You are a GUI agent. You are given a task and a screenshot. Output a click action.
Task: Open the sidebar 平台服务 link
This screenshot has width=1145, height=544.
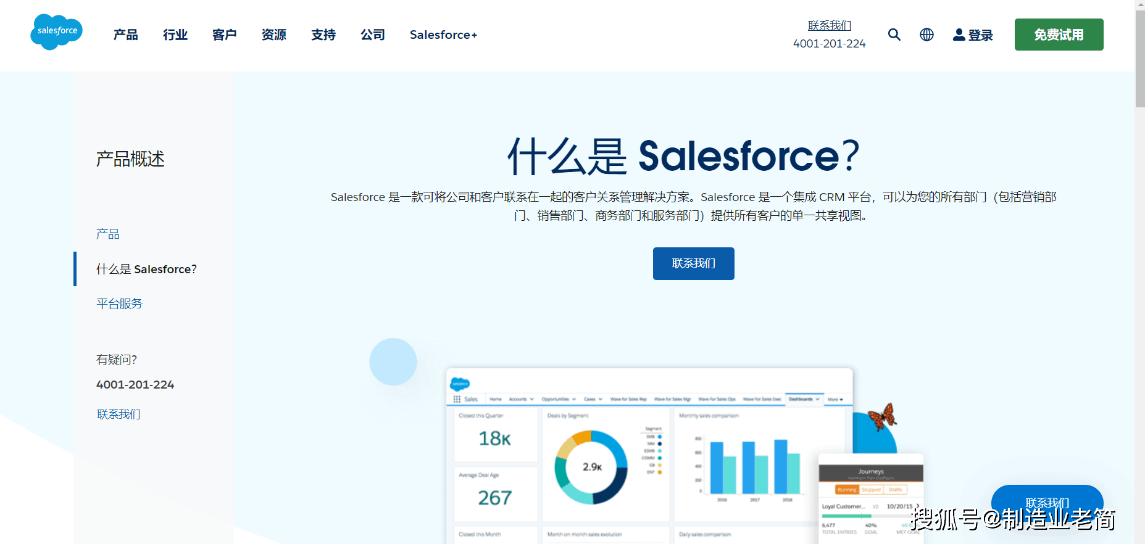coord(119,303)
